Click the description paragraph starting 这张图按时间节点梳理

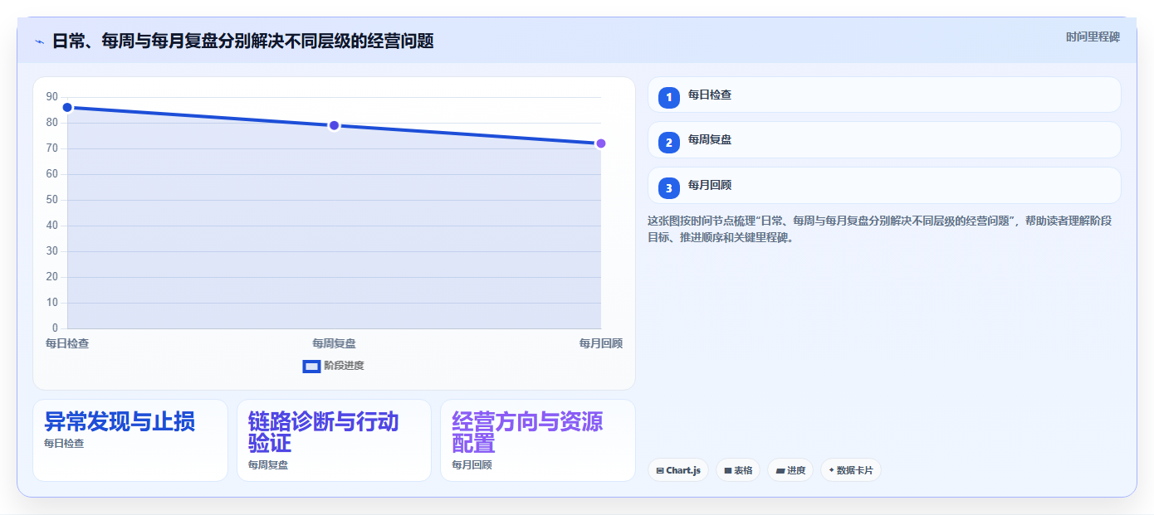pos(880,229)
